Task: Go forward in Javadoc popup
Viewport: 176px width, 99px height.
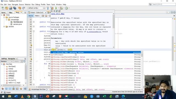Action: tap(54, 11)
